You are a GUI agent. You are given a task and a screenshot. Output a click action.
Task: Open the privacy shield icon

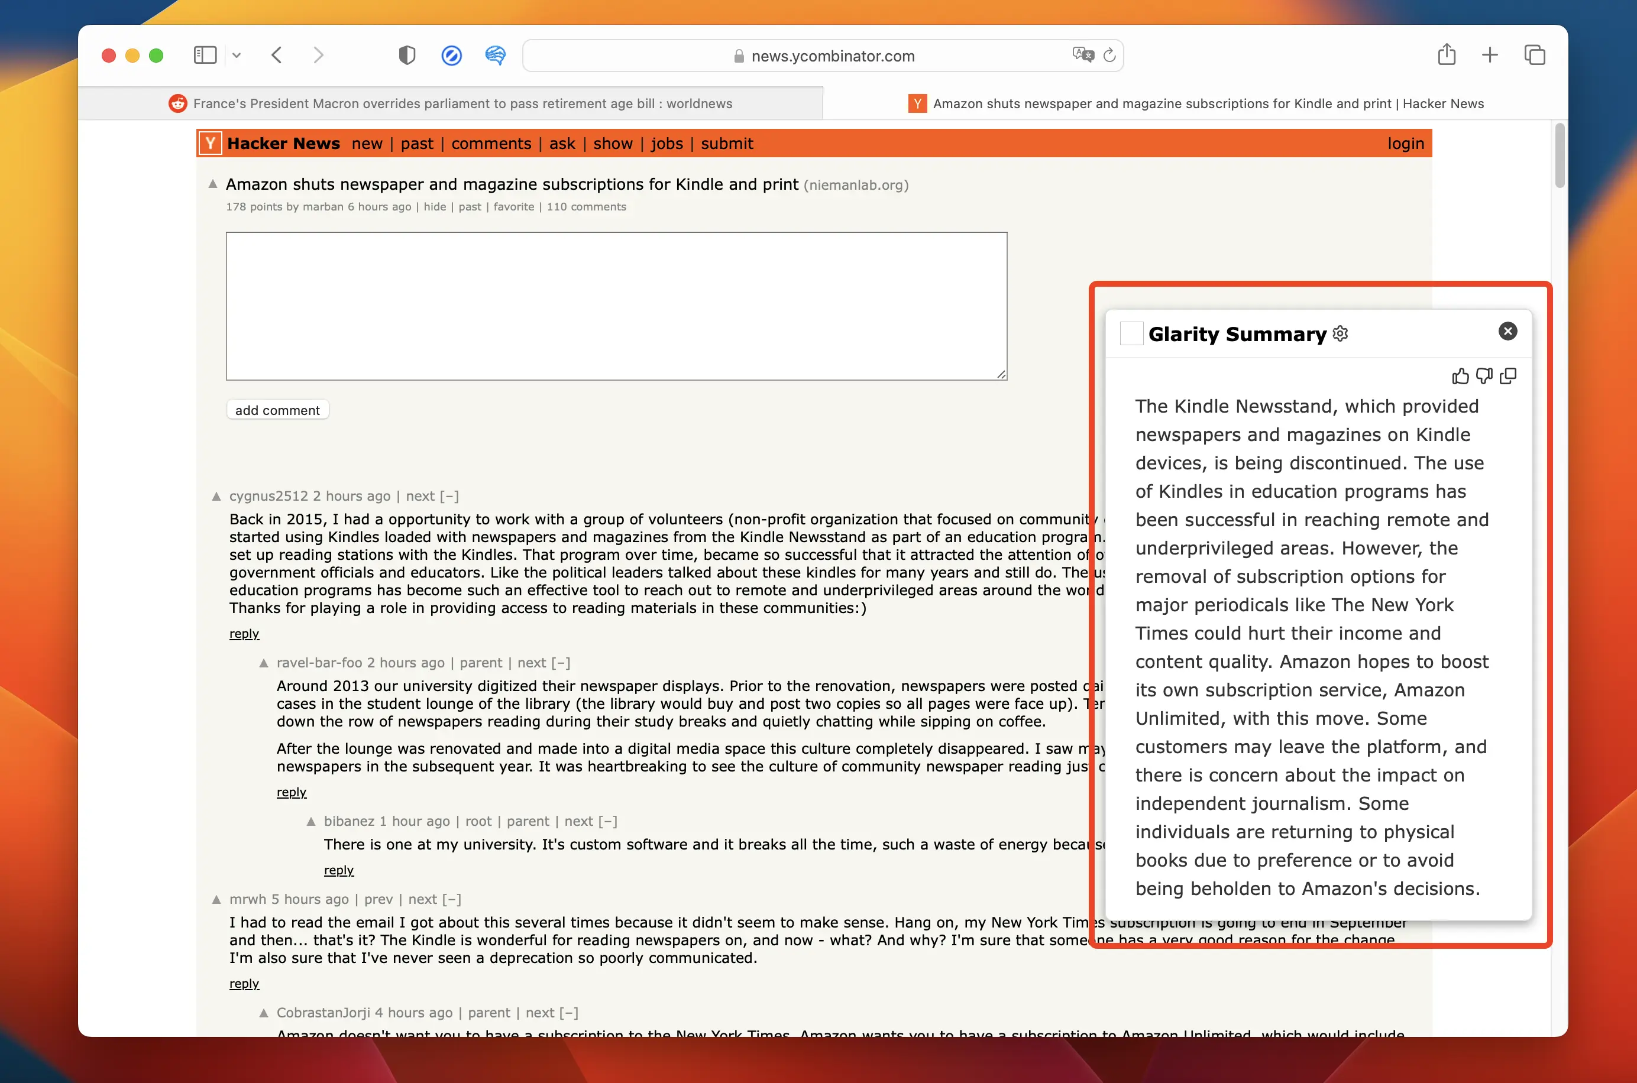pyautogui.click(x=407, y=55)
